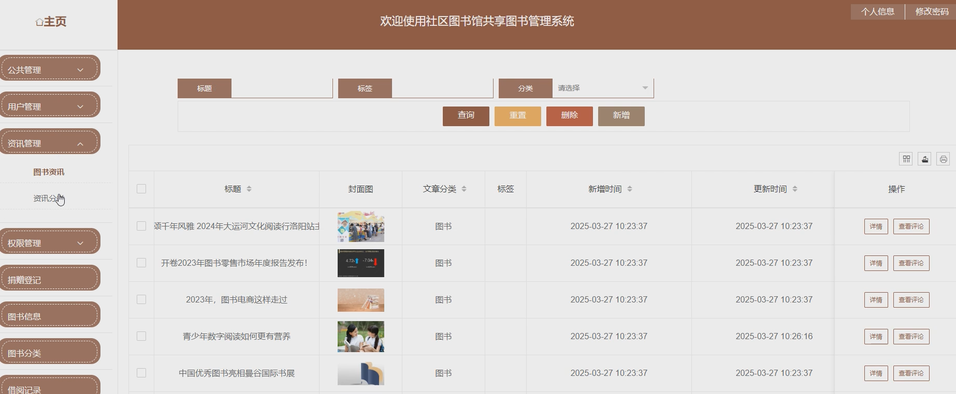Click 查看评论 for 开卷2023年图书零售市场 row
Image resolution: width=956 pixels, height=394 pixels.
(911, 263)
